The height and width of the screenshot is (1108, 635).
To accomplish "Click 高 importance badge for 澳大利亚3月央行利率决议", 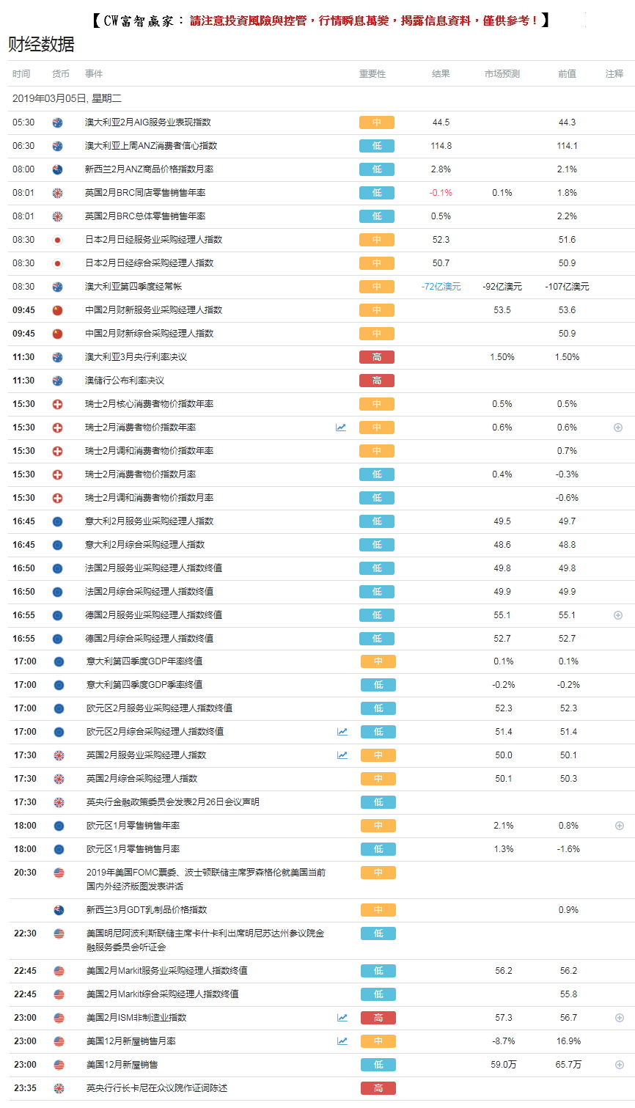I will coord(377,357).
